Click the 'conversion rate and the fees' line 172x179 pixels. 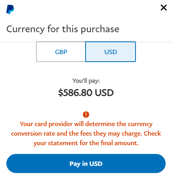tap(51, 134)
